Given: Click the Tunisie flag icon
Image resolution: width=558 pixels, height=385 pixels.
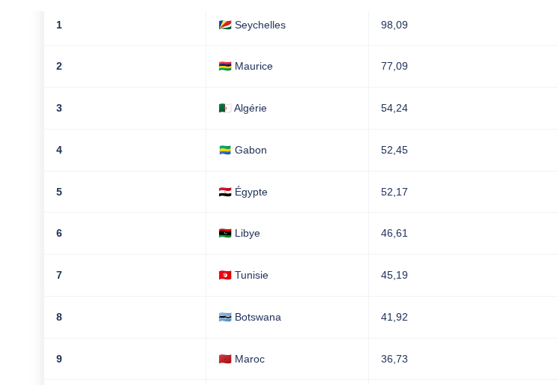Looking at the screenshot, I should coord(225,275).
